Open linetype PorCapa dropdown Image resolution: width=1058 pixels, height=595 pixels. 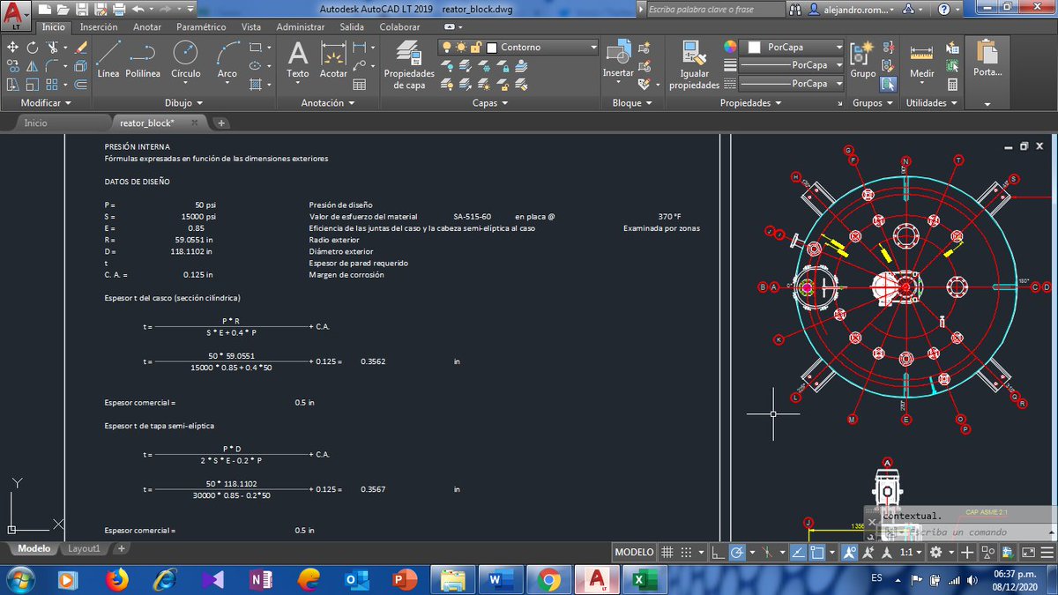click(x=791, y=84)
